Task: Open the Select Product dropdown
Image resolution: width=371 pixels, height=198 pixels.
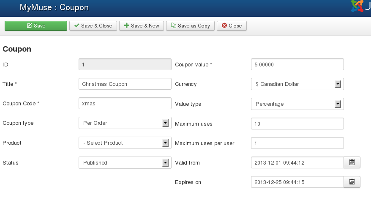Action: pyautogui.click(x=125, y=143)
